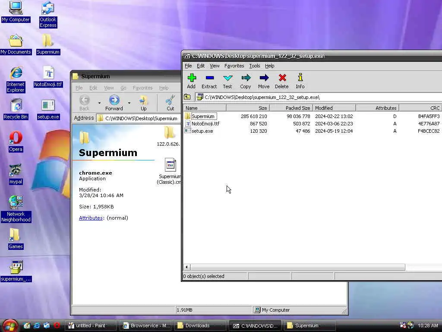
Task: Select the Games folder on desktop
Action: (x=16, y=239)
